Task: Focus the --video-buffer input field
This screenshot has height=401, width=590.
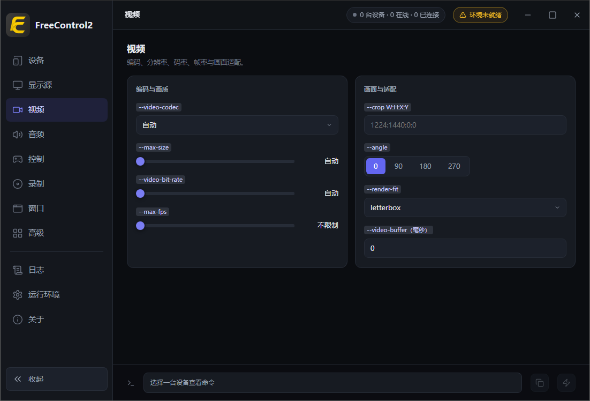Action: pyautogui.click(x=465, y=248)
